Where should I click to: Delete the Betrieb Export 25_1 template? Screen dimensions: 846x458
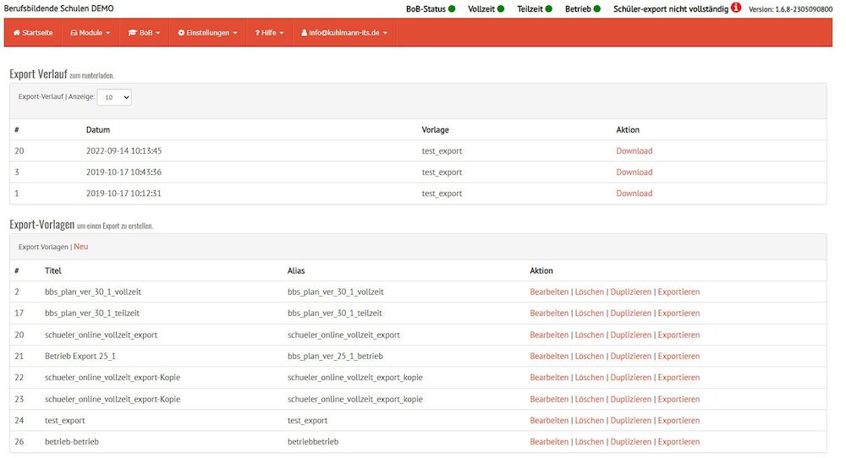(590, 357)
